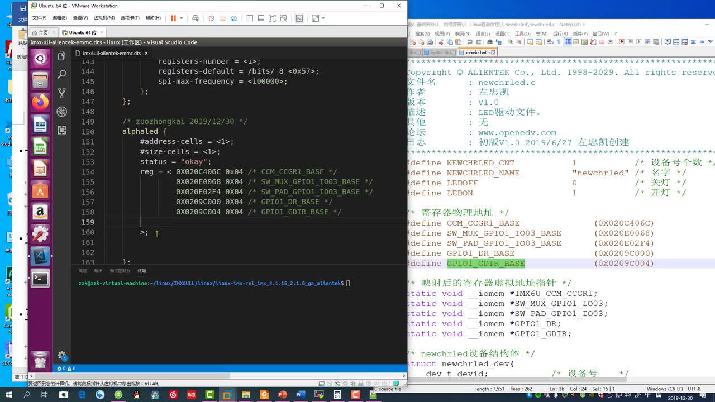Open System Settings in Ubuntu dock
This screenshot has width=715, height=402.
(40, 234)
